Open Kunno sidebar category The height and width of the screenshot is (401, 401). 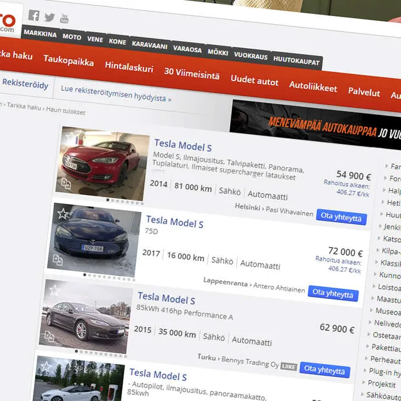pos(389,275)
